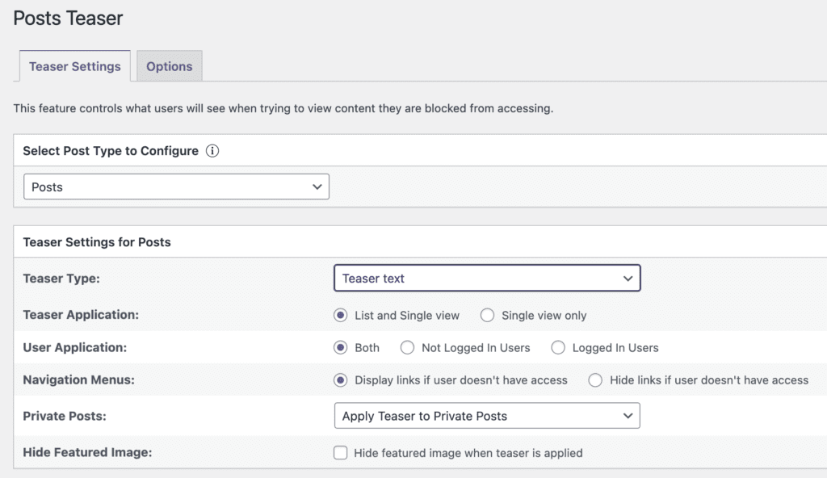Click the Posts Teaser page heading
The height and width of the screenshot is (478, 827).
(68, 18)
